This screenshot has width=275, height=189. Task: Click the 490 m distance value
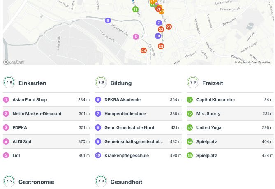click(176, 155)
